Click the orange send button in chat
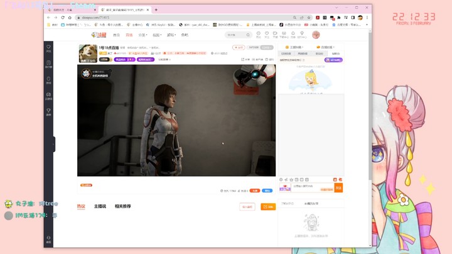452x254 pixels. pos(338,188)
